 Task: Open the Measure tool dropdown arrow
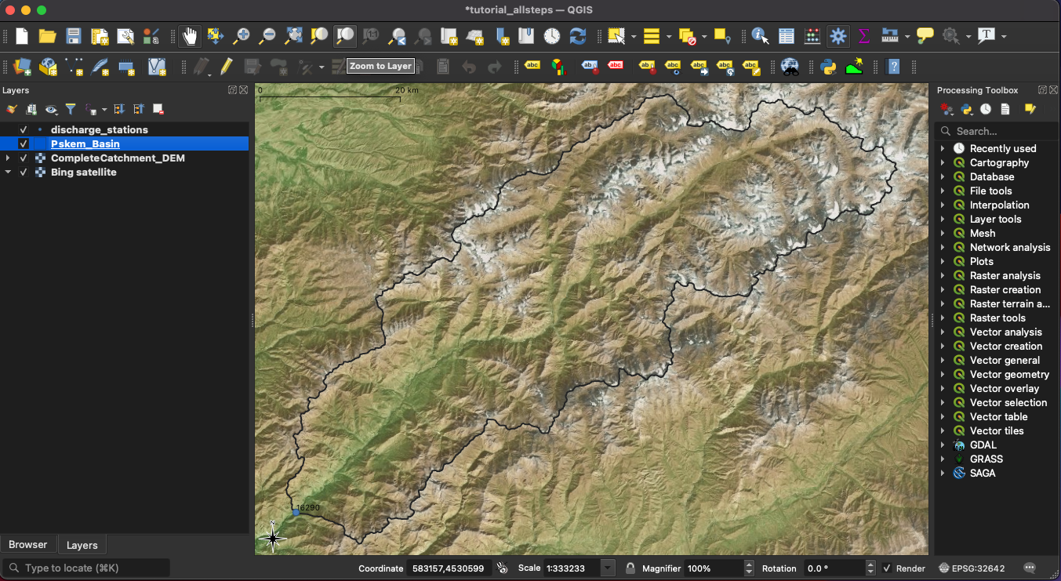coord(907,36)
